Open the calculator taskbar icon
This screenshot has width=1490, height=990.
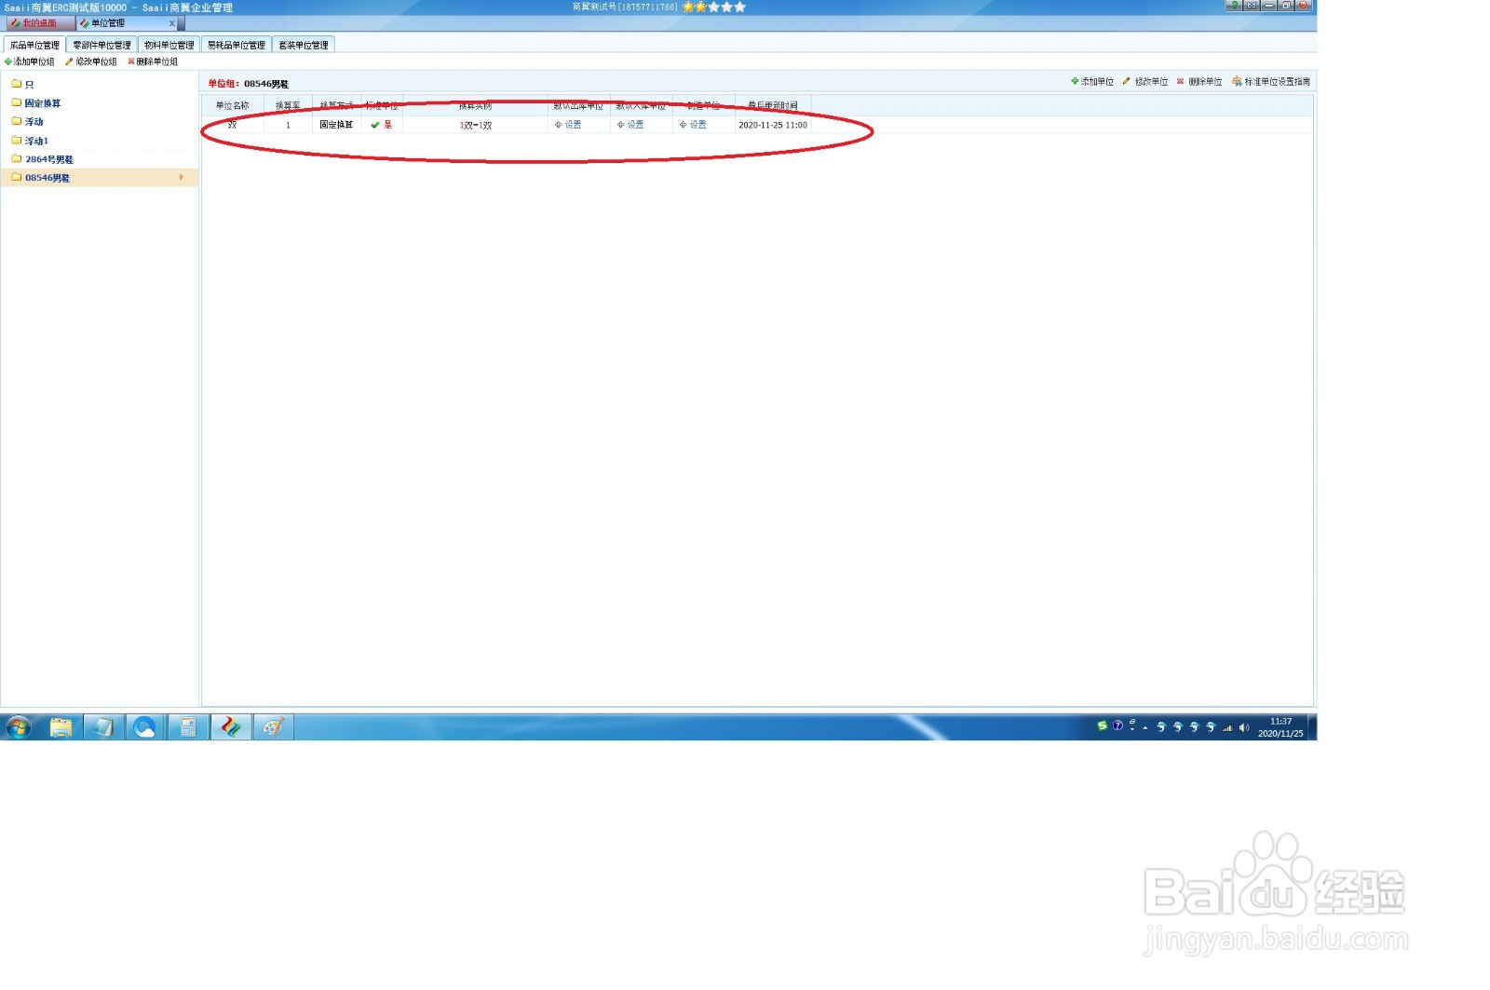tap(187, 727)
